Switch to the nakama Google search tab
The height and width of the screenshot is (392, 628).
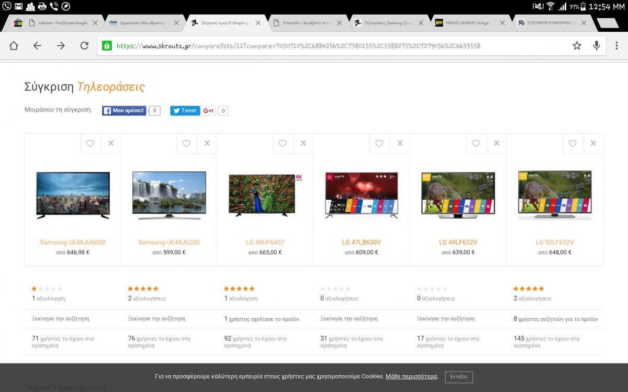click(62, 23)
